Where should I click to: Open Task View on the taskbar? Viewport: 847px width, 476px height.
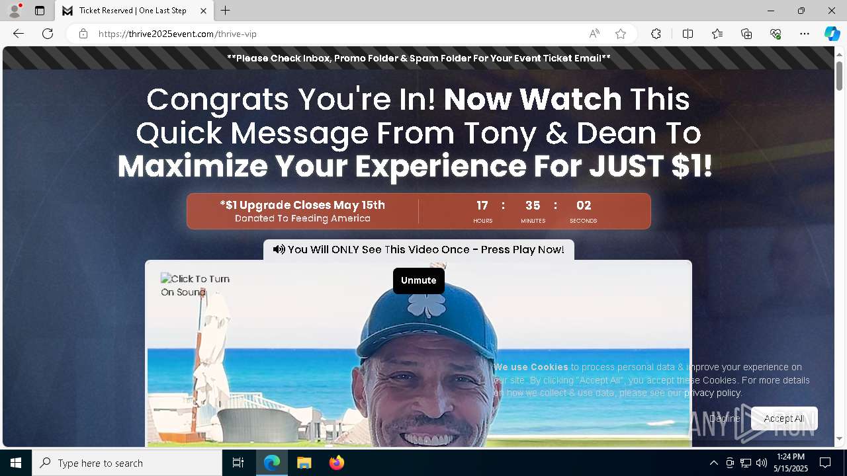[238, 463]
